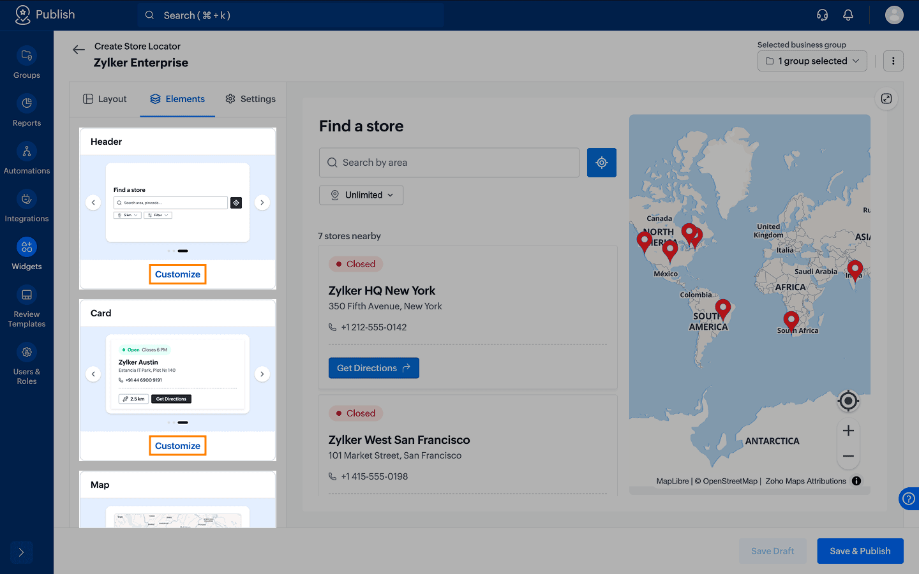The image size is (919, 574).
Task: Click the Zylker HQ New York store name
Action: click(382, 291)
